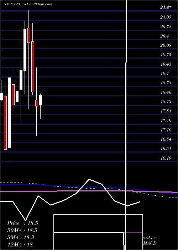Select the 20.08 price axis label
This screenshot has height=250, width=178.
(166, 45)
